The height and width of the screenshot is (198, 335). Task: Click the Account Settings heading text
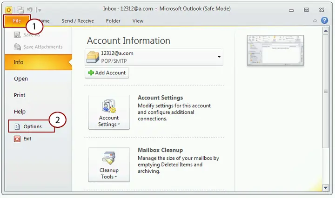pos(160,98)
